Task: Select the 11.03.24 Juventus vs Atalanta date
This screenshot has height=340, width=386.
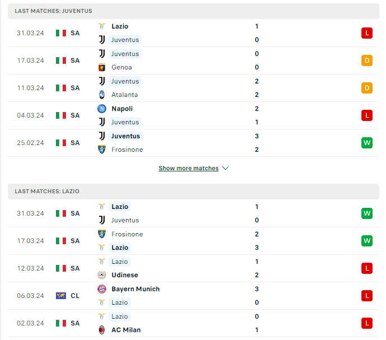Action: point(30,88)
